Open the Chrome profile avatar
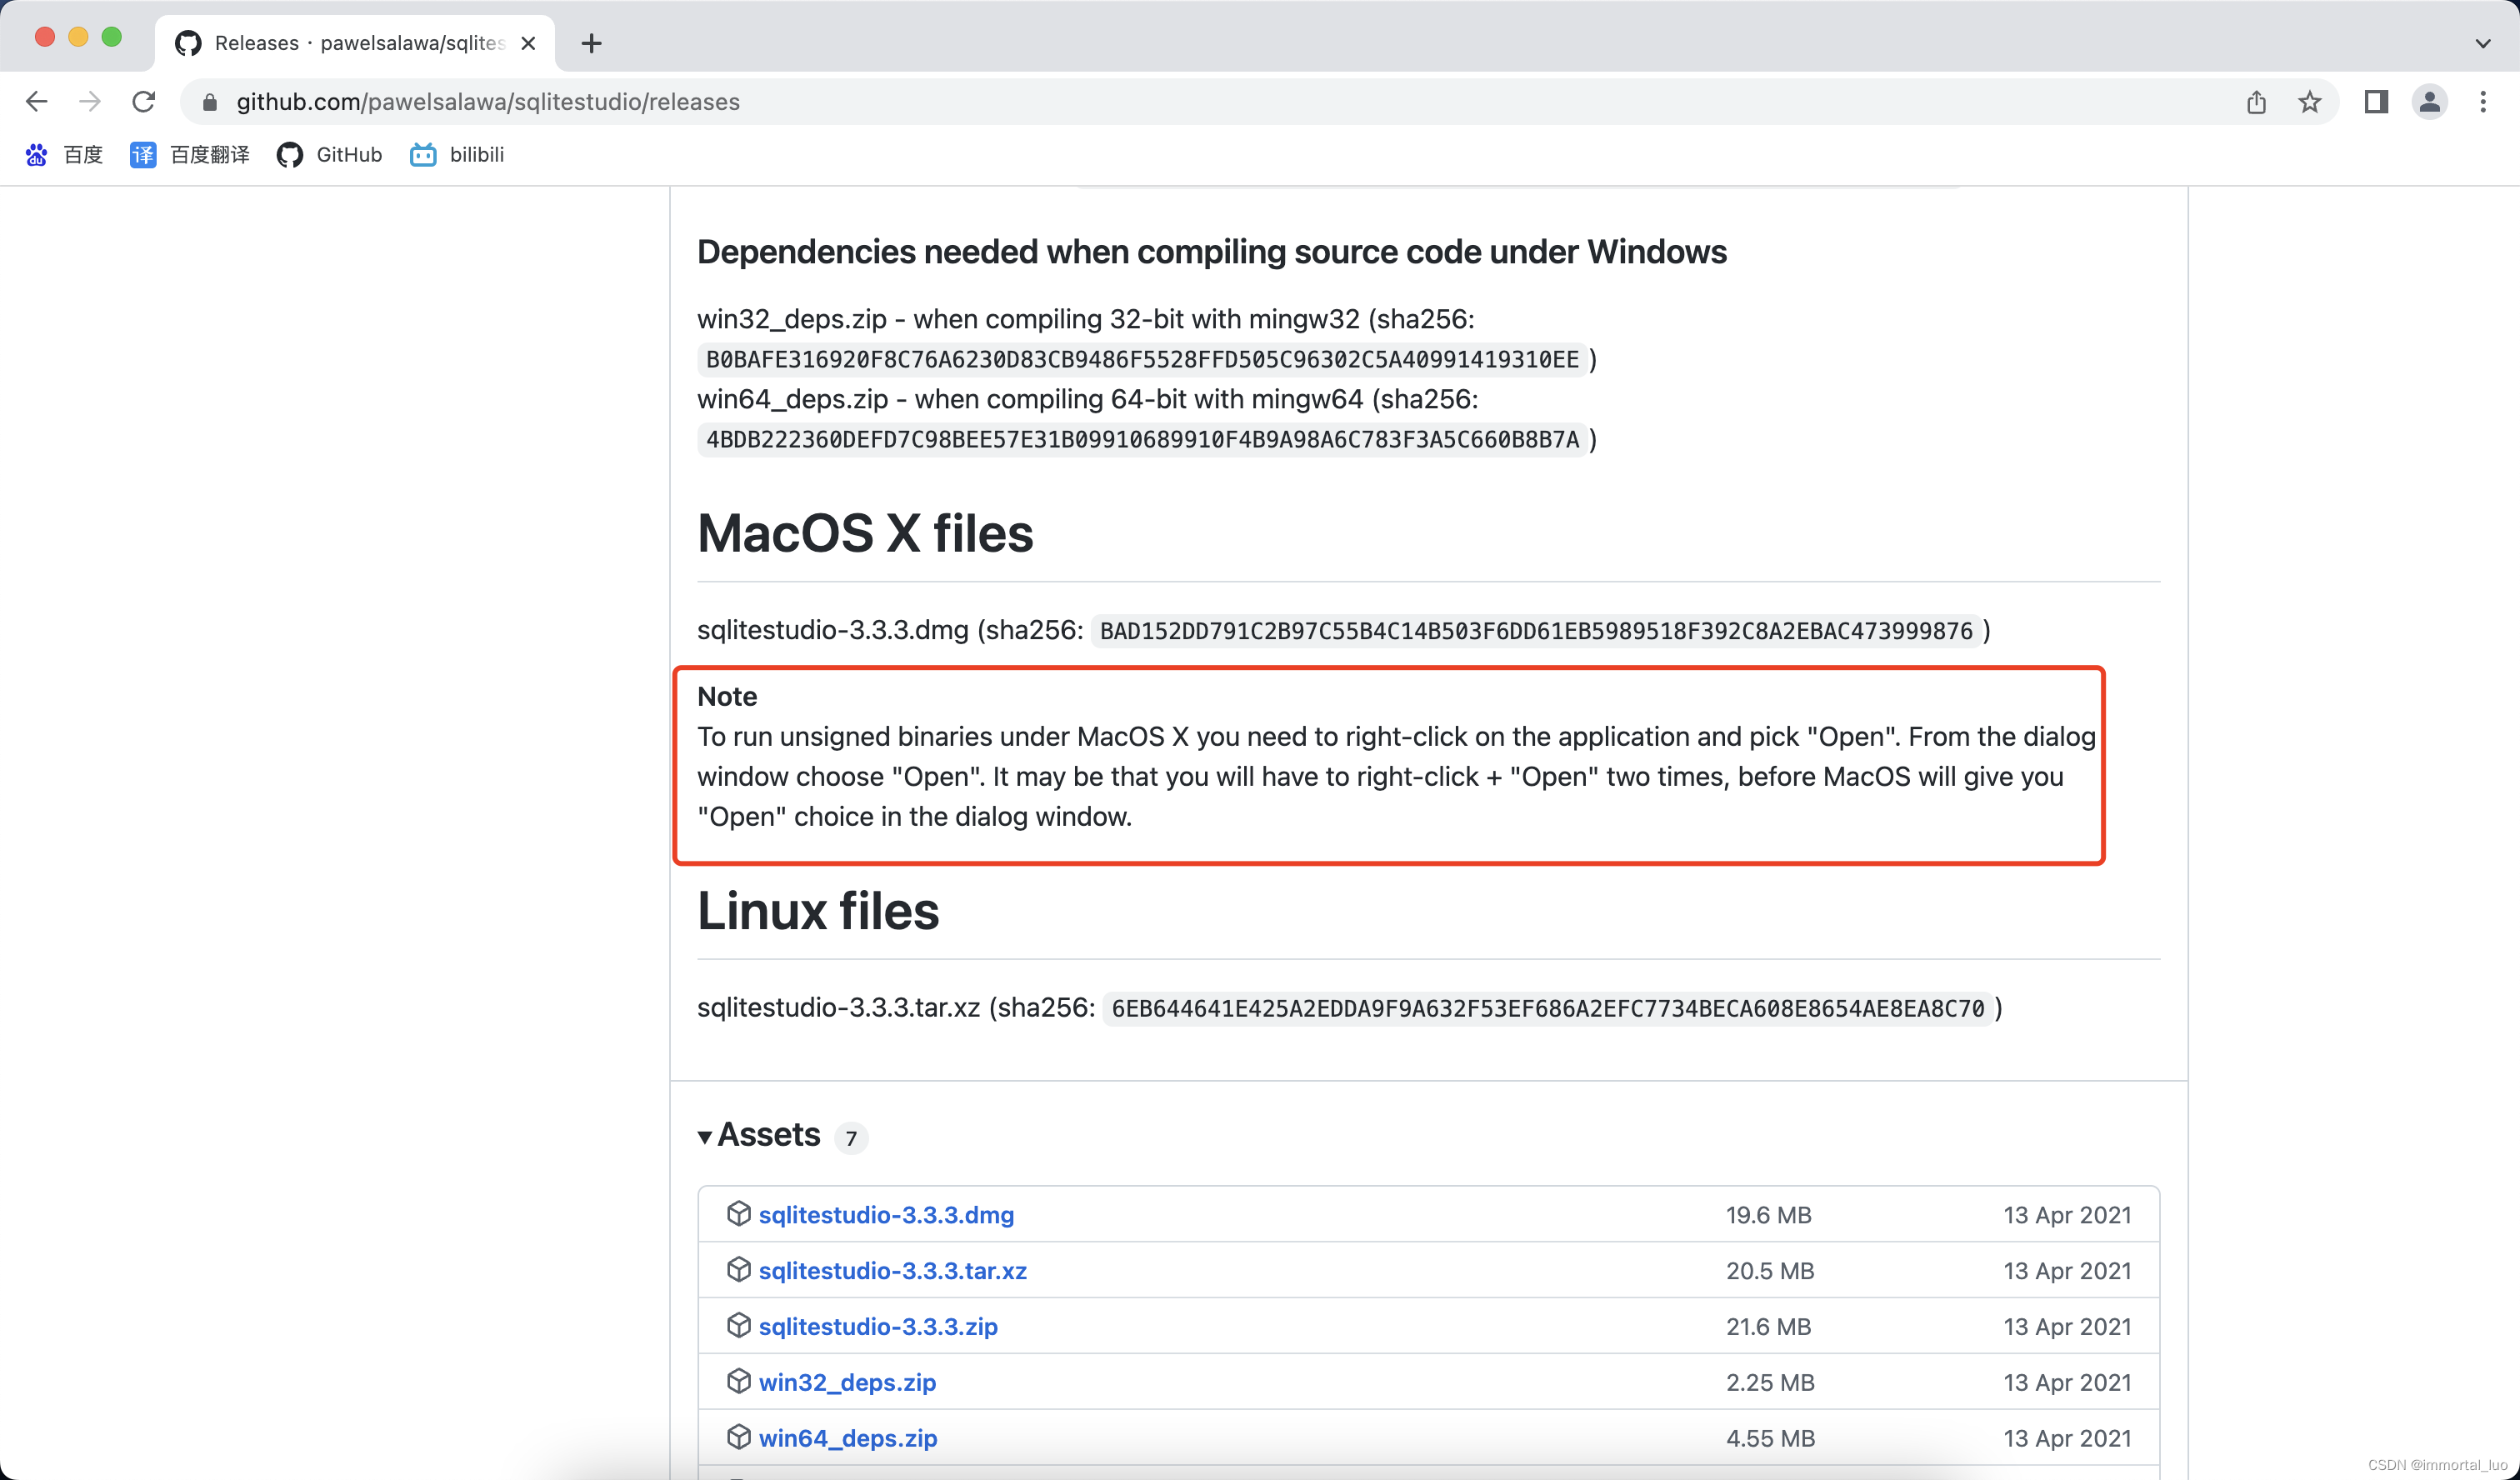This screenshot has width=2520, height=1480. coord(2429,102)
